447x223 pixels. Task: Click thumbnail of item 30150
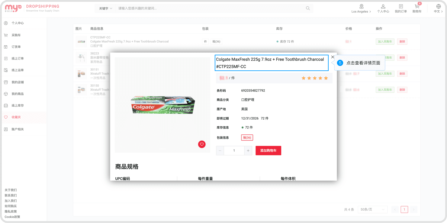[x=81, y=90]
